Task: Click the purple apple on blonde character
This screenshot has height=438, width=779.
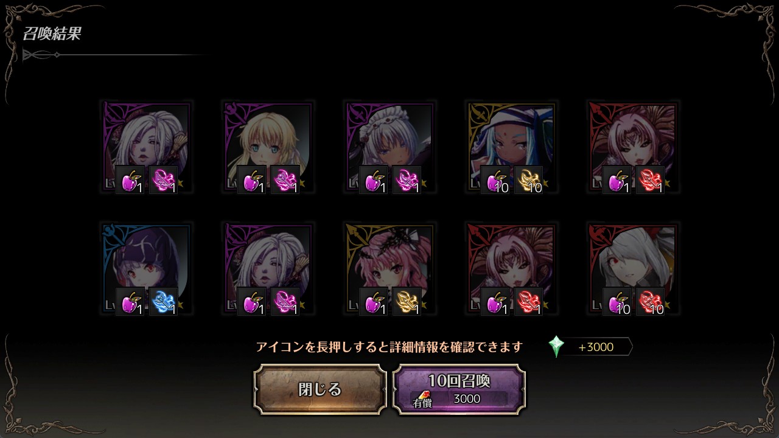Action: (252, 180)
